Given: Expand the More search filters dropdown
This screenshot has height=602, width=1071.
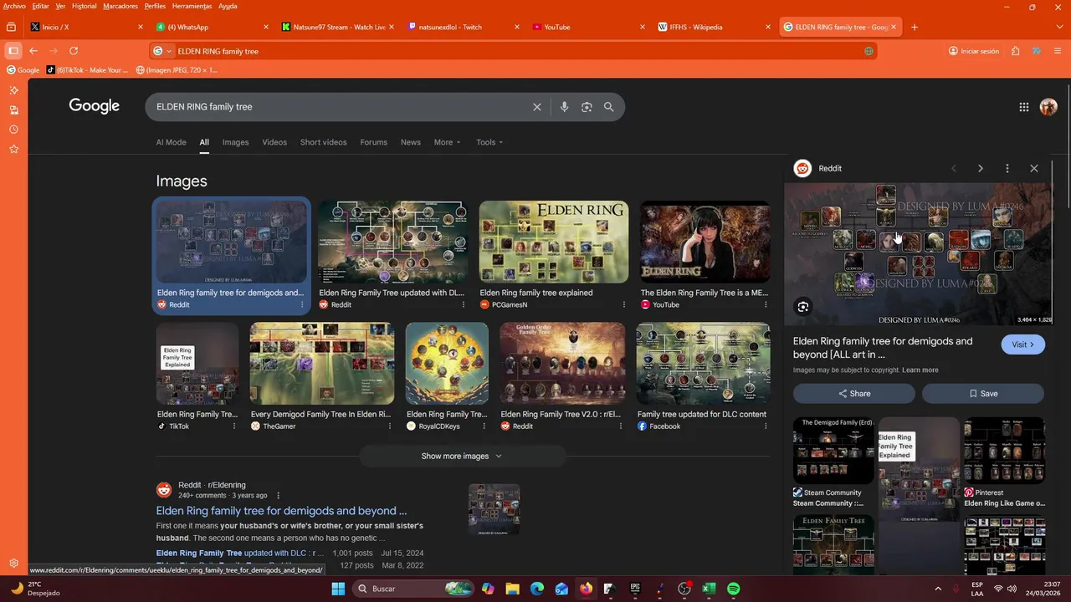Looking at the screenshot, I should tap(447, 142).
